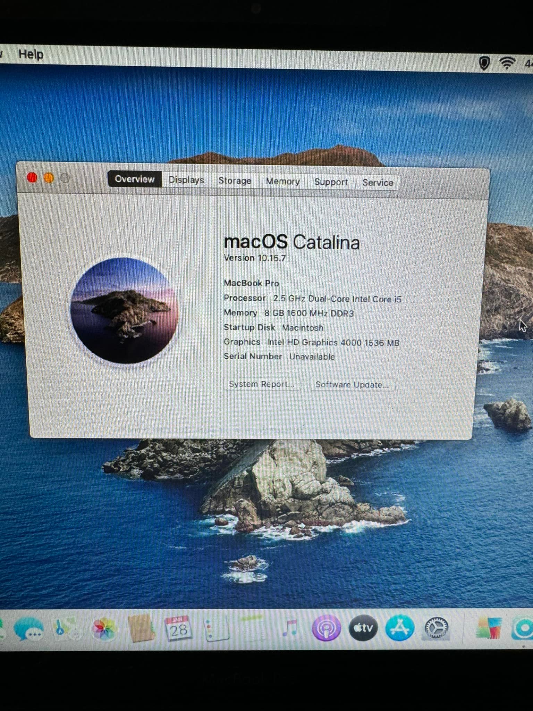Screen dimensions: 533x711
Task: Click the Software Update button
Action: 352,385
